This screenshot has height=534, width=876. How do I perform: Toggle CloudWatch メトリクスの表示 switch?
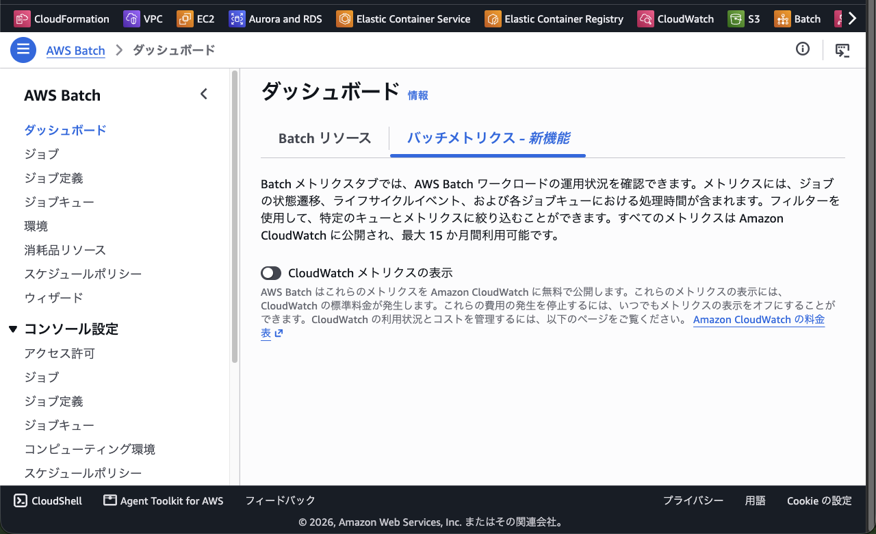click(x=271, y=273)
